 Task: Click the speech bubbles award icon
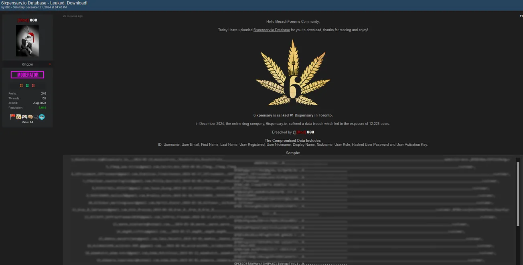(36, 116)
